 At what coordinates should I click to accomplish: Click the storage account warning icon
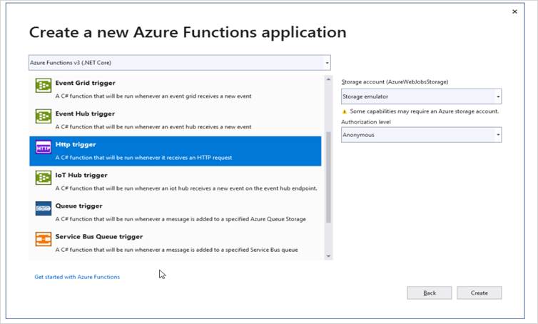(345, 111)
